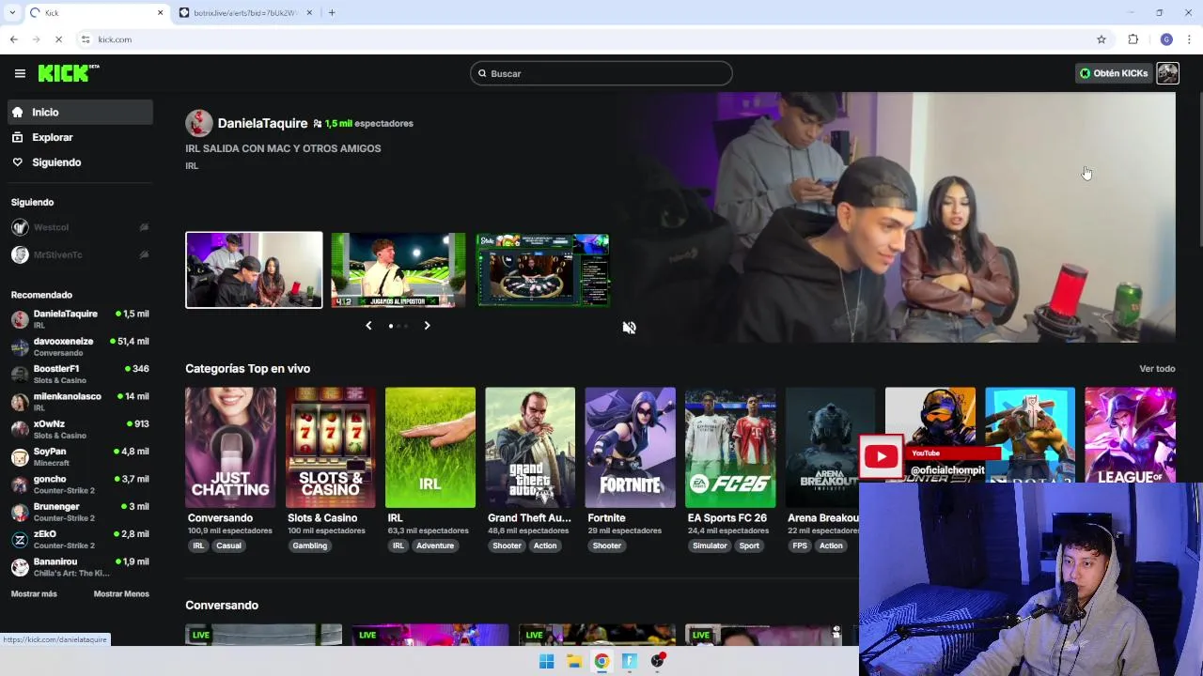Open davooxeneize recommended channel
This screenshot has width=1203, height=676.
pos(80,346)
